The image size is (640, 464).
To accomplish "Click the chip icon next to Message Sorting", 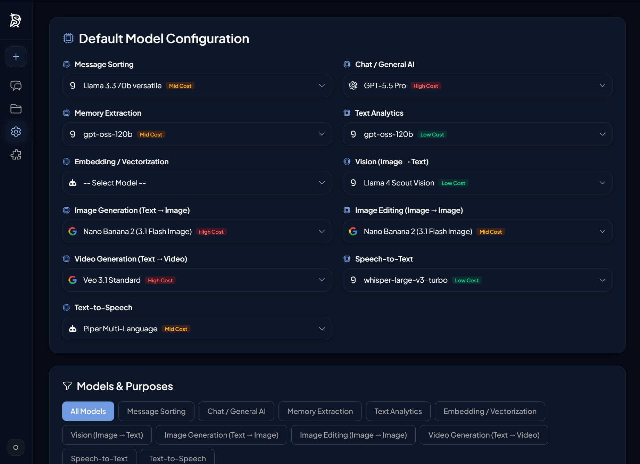I will point(66,64).
